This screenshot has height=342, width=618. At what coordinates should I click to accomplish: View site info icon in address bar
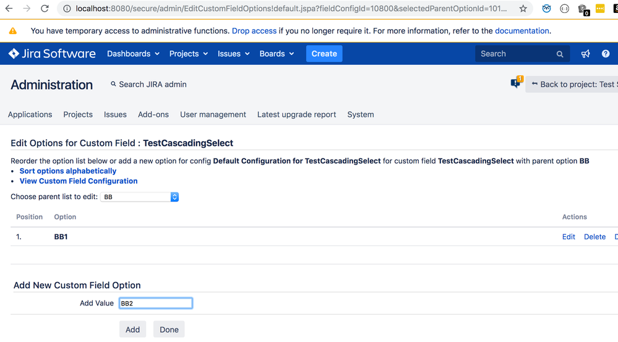point(67,9)
